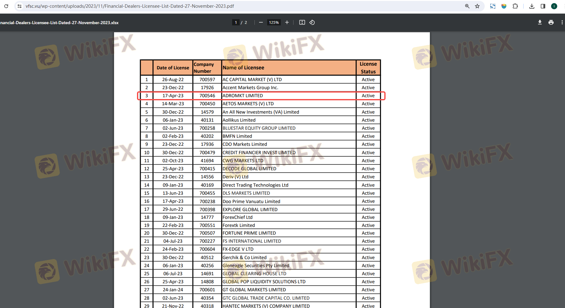Open site information icon in address bar
The height and width of the screenshot is (308, 565).
tap(20, 6)
